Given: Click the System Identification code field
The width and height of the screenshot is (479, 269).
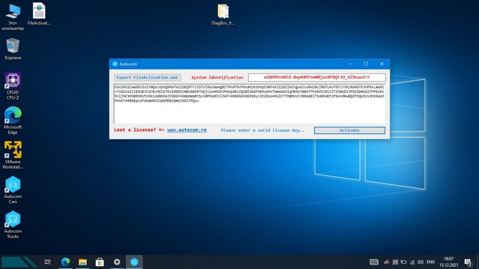Looking at the screenshot, I should click(317, 77).
